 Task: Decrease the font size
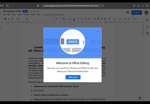click(52, 19)
